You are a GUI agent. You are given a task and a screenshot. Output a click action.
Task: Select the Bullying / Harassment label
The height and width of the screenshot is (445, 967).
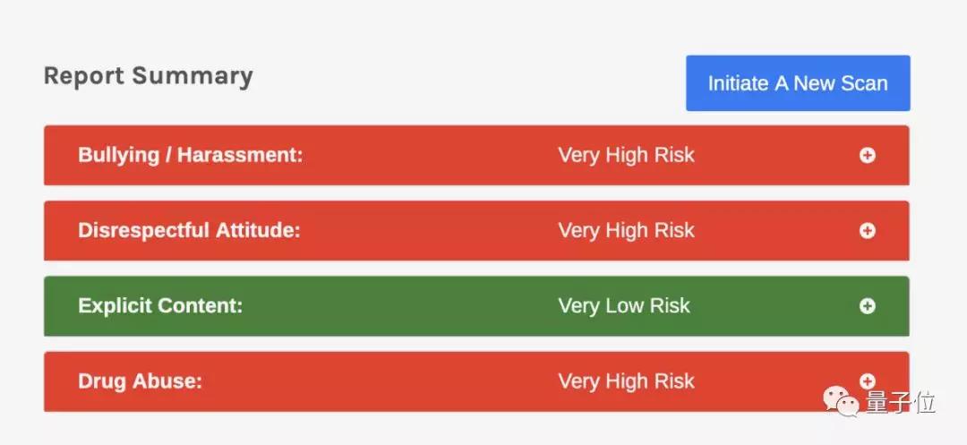[x=191, y=156]
